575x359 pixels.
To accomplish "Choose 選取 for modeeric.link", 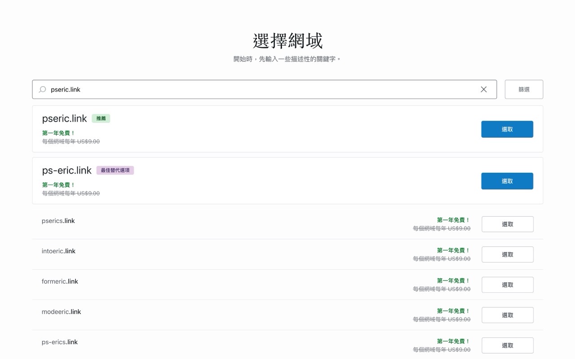I will [508, 315].
